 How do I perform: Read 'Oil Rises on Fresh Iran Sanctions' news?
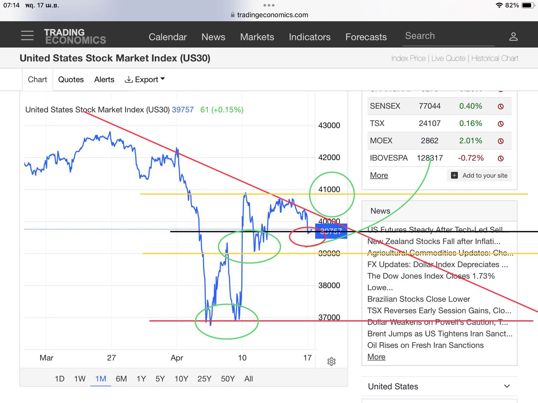(425, 345)
